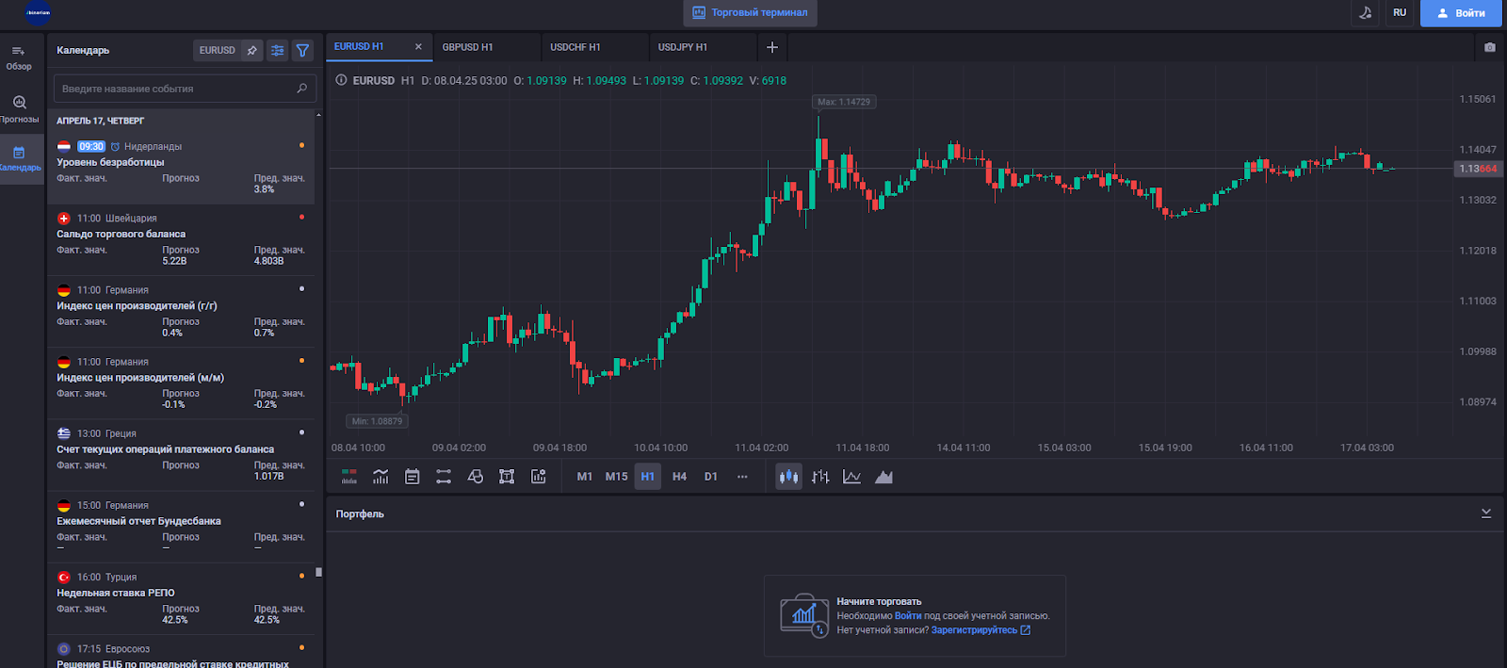Open the trading panel red-green icon
This screenshot has height=668, width=1507.
click(x=349, y=477)
